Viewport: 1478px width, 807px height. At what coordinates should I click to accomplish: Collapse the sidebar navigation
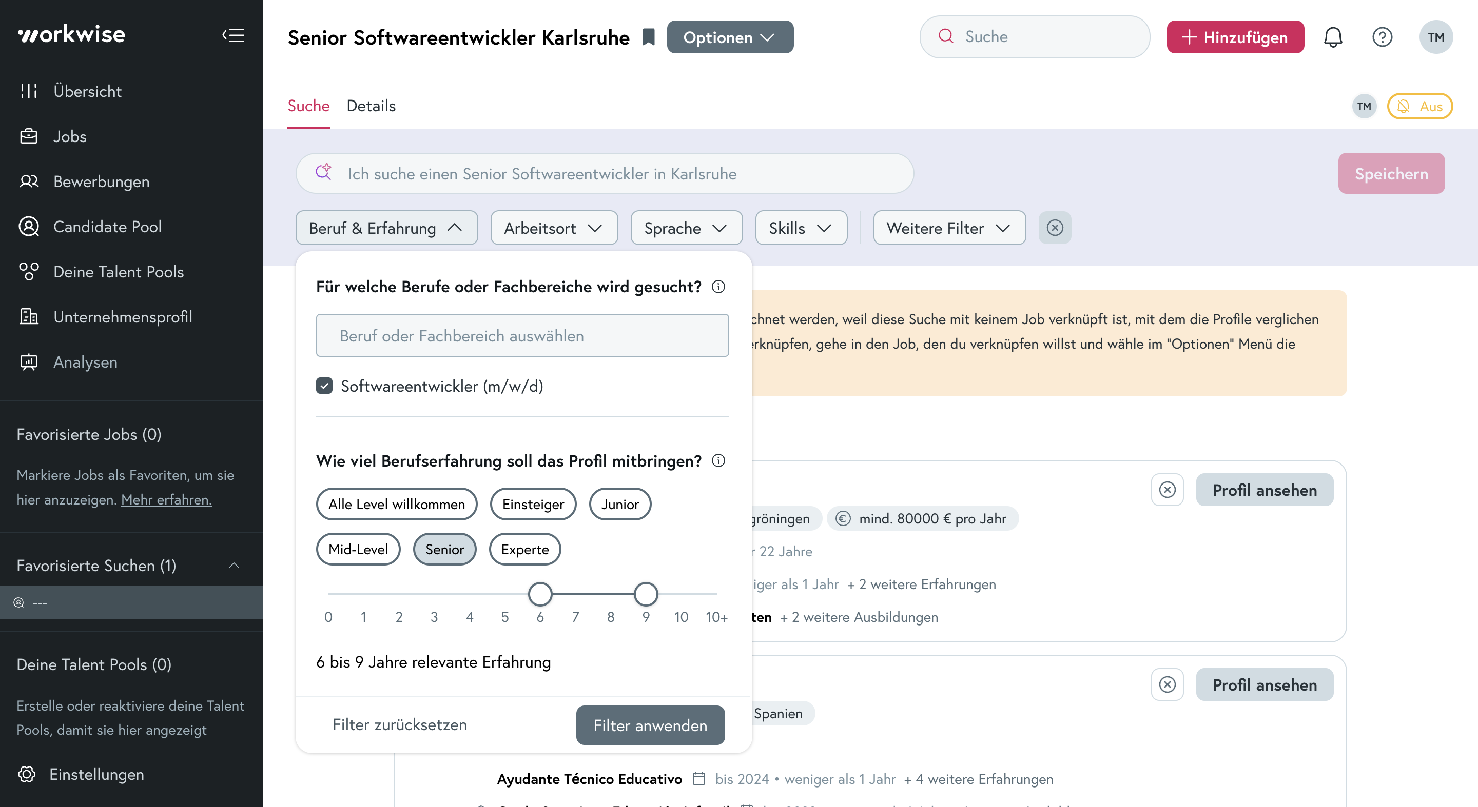tap(233, 35)
